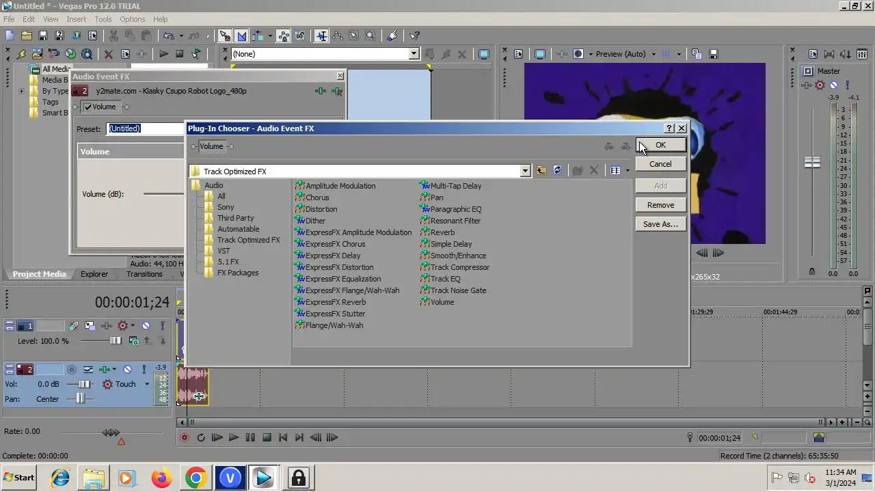Viewport: 875px width, 492px height.
Task: Click the Start Preview play icon in Project Media
Action: (164, 54)
